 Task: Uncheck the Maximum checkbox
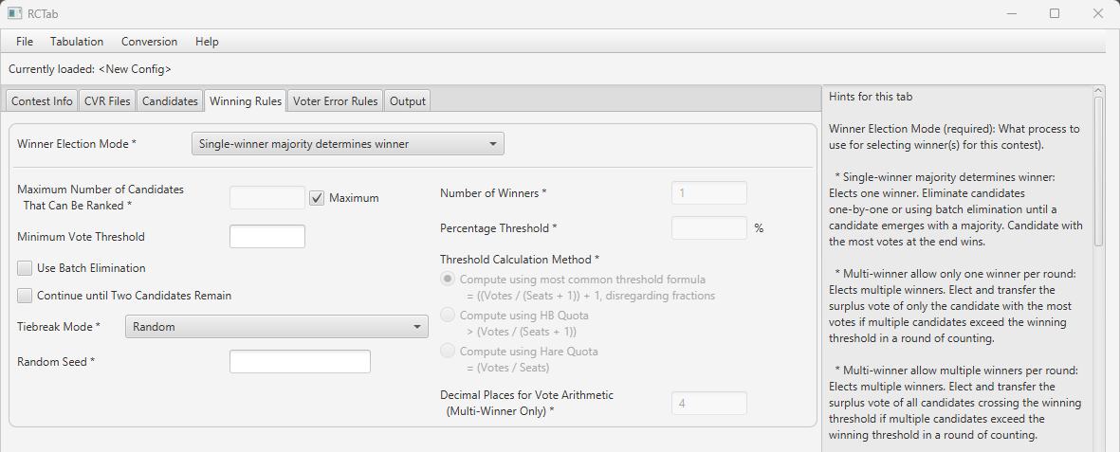click(317, 198)
